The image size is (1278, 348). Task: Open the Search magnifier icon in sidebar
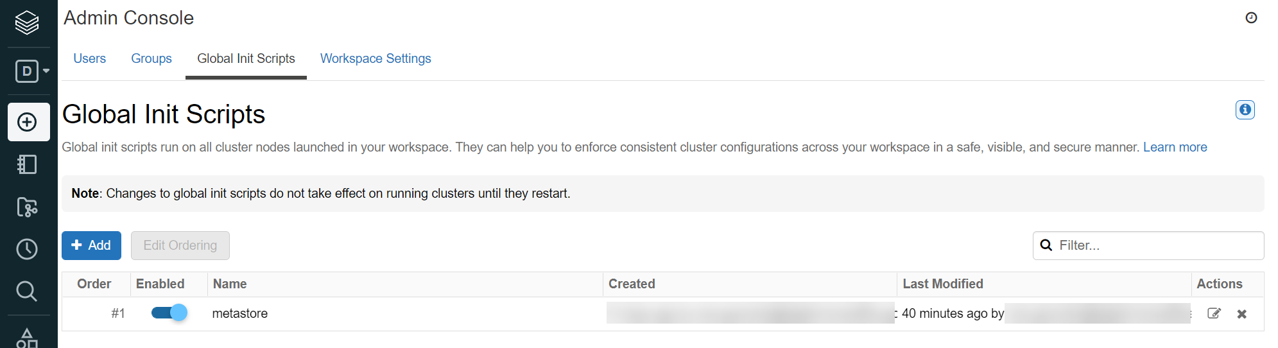coord(27,291)
